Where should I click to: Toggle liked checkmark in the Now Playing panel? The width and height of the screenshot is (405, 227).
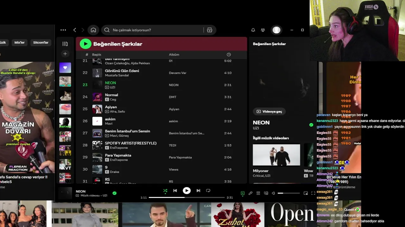point(311,125)
